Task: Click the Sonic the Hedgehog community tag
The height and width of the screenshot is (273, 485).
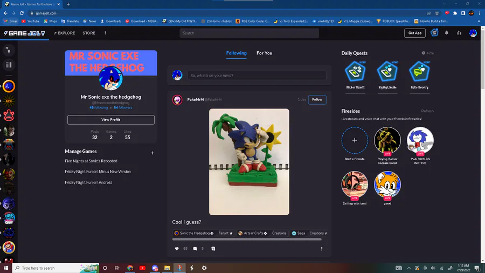Action: point(194,234)
